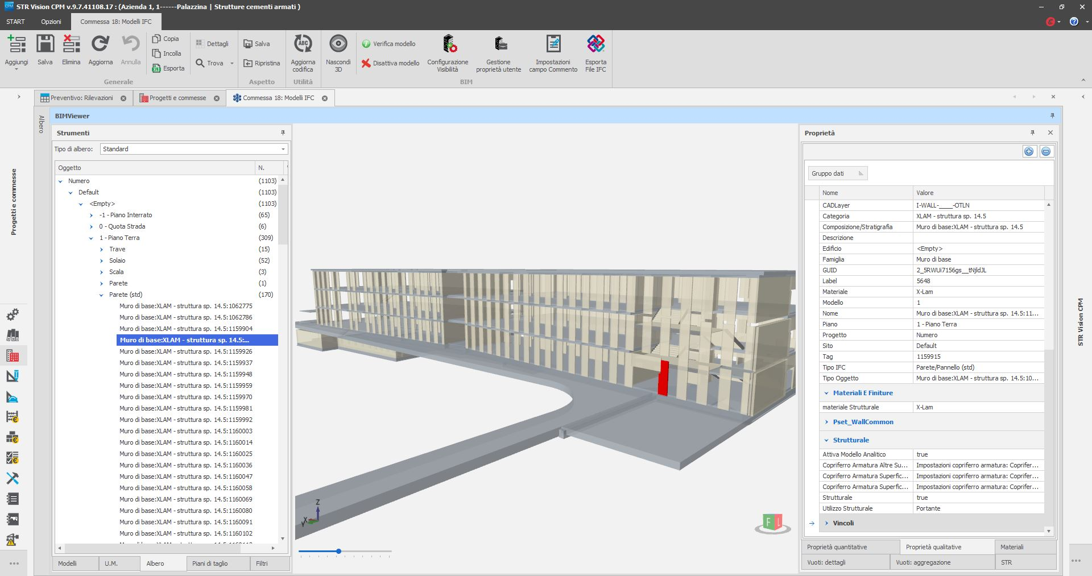Select wall item ending in 1160003
The image size is (1092, 576).
pyautogui.click(x=186, y=431)
